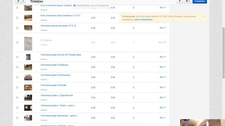Click thumbnail of полов Эковатой product
The width and height of the screenshot is (225, 126).
coord(28,18)
